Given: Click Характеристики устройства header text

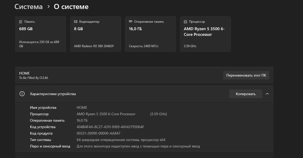Looking at the screenshot, I should (53, 94).
